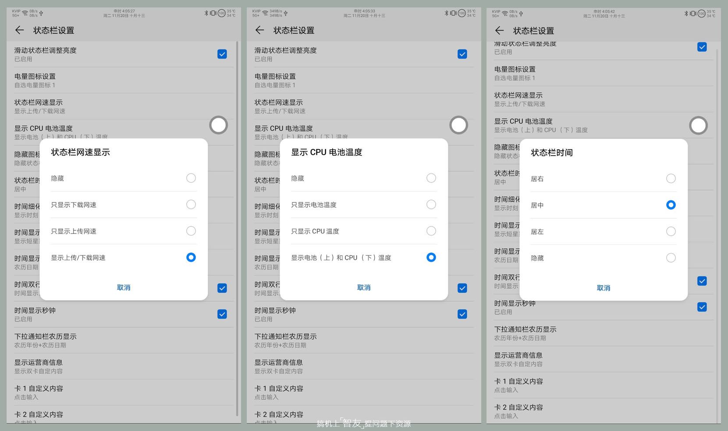Tap back arrow on screen with 显示 CPU 电池温度 dialog

(259, 30)
